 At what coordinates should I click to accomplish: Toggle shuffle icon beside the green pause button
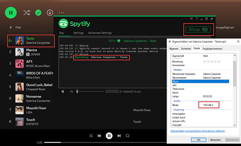click(26, 13)
